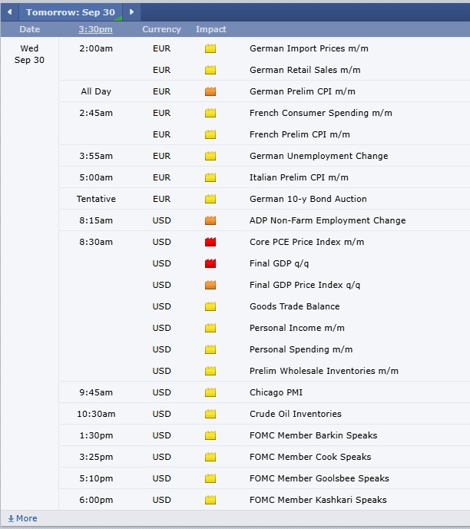Click the Tentative time cell

point(96,199)
